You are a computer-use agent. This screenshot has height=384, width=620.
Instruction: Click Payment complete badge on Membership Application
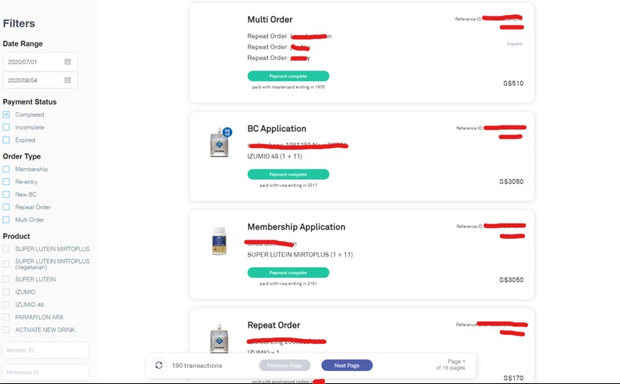tap(288, 273)
